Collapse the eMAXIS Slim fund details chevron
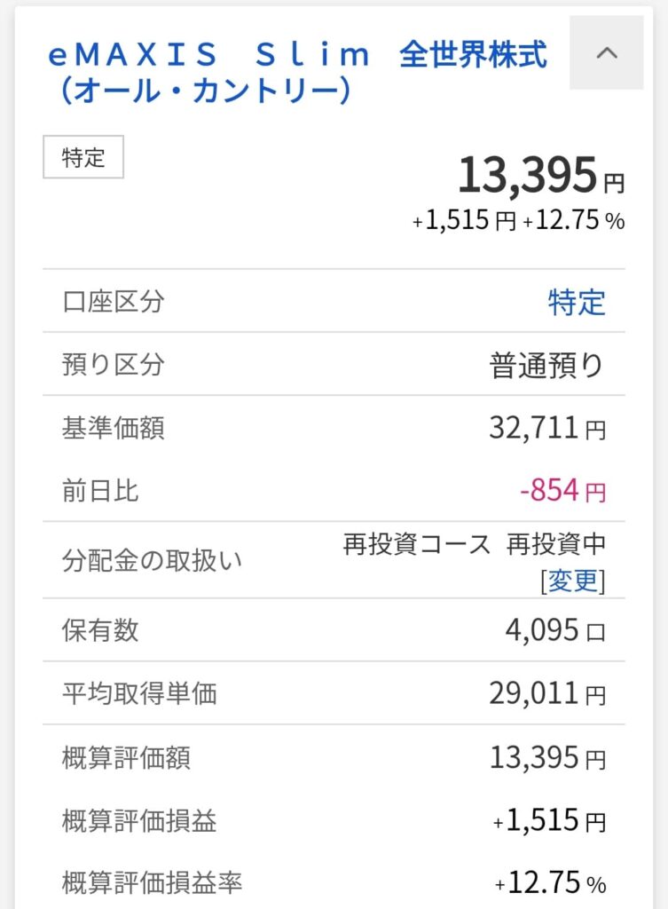 (x=607, y=53)
